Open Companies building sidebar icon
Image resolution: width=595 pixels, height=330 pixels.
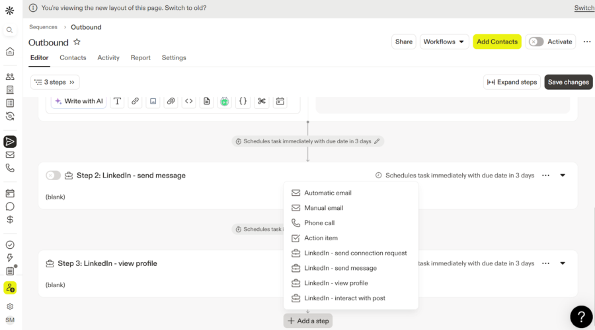[10, 90]
